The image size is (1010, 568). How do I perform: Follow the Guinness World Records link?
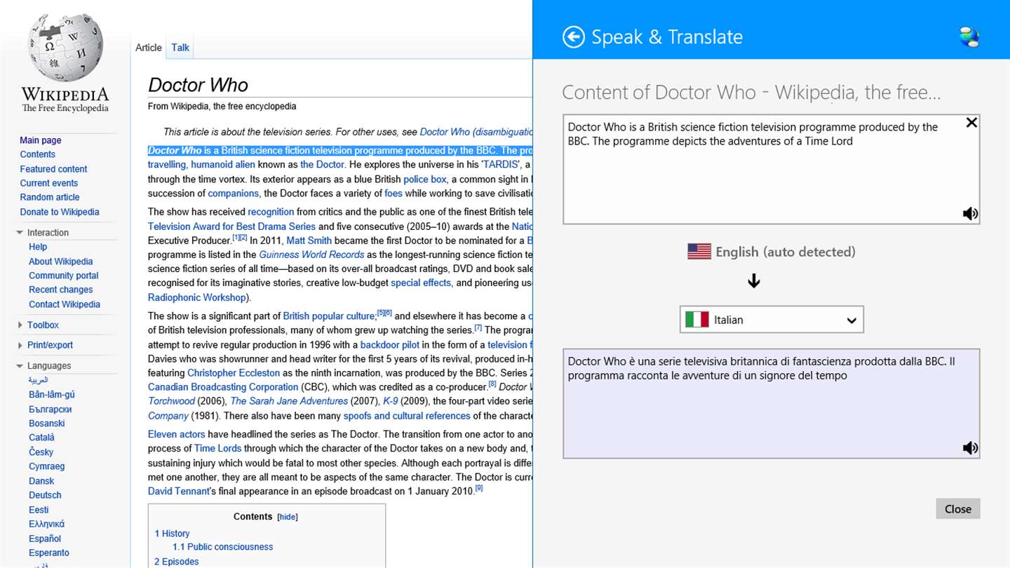tap(311, 255)
